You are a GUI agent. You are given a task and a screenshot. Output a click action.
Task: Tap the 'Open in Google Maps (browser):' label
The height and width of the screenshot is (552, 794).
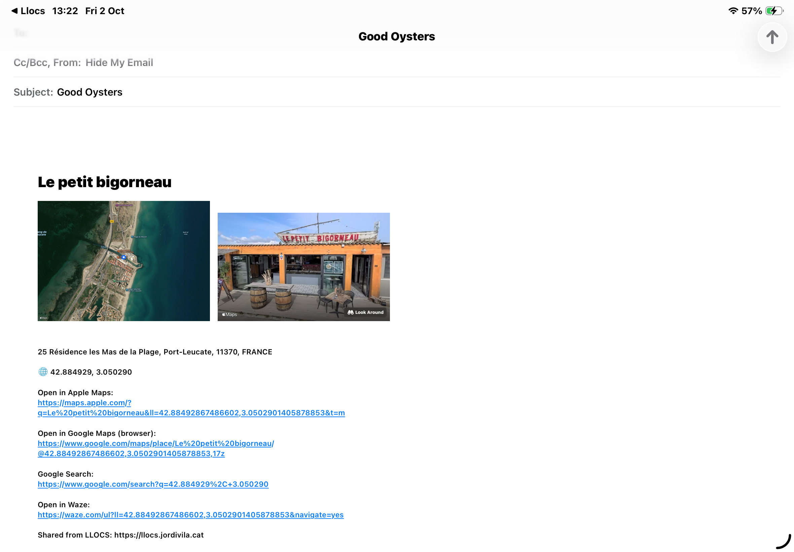tap(97, 434)
